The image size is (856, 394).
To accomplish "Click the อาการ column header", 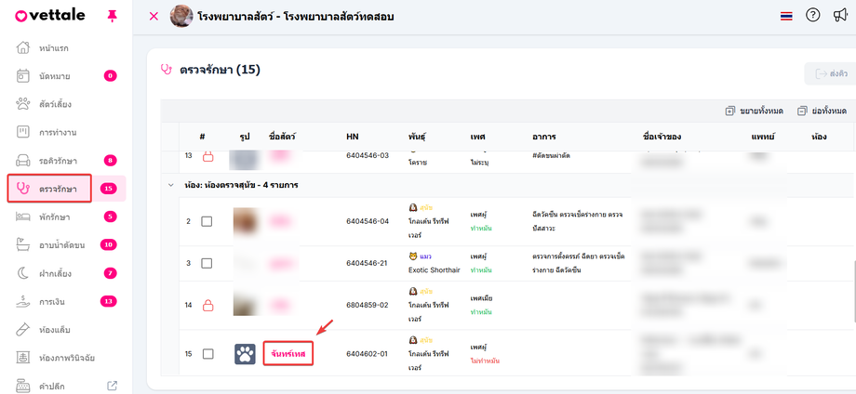I will coord(543,137).
